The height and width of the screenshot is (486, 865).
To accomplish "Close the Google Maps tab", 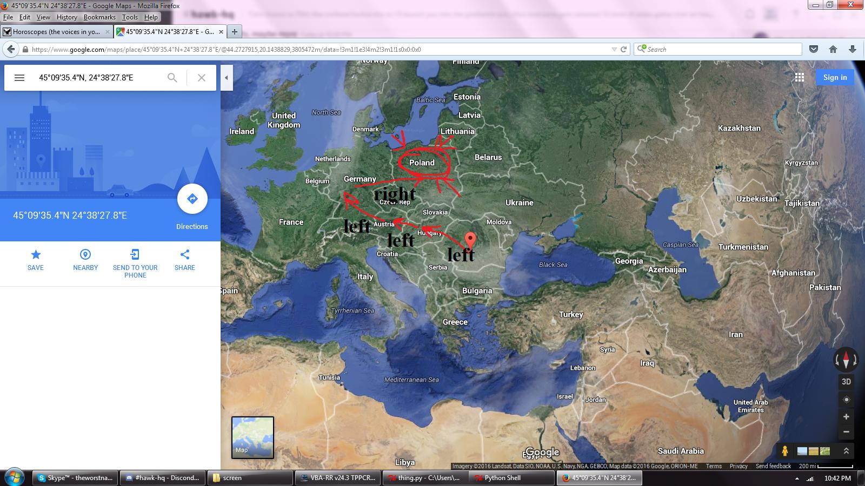I will click(x=221, y=32).
